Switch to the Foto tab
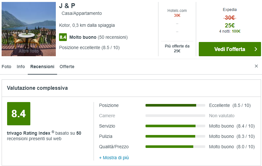The image size is (262, 166). coord(6,67)
